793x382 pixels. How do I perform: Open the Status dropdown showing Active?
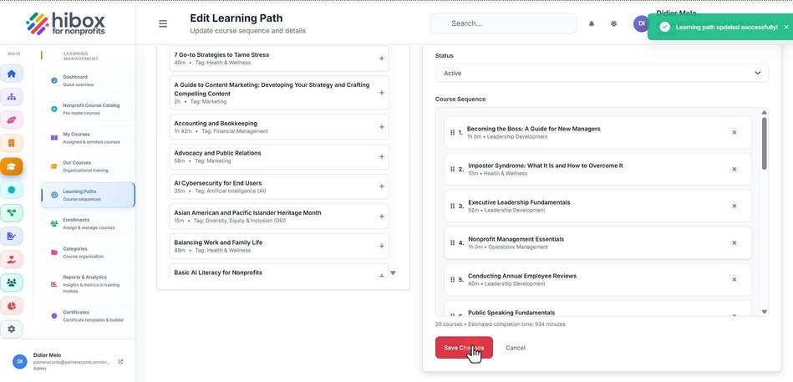coord(602,73)
